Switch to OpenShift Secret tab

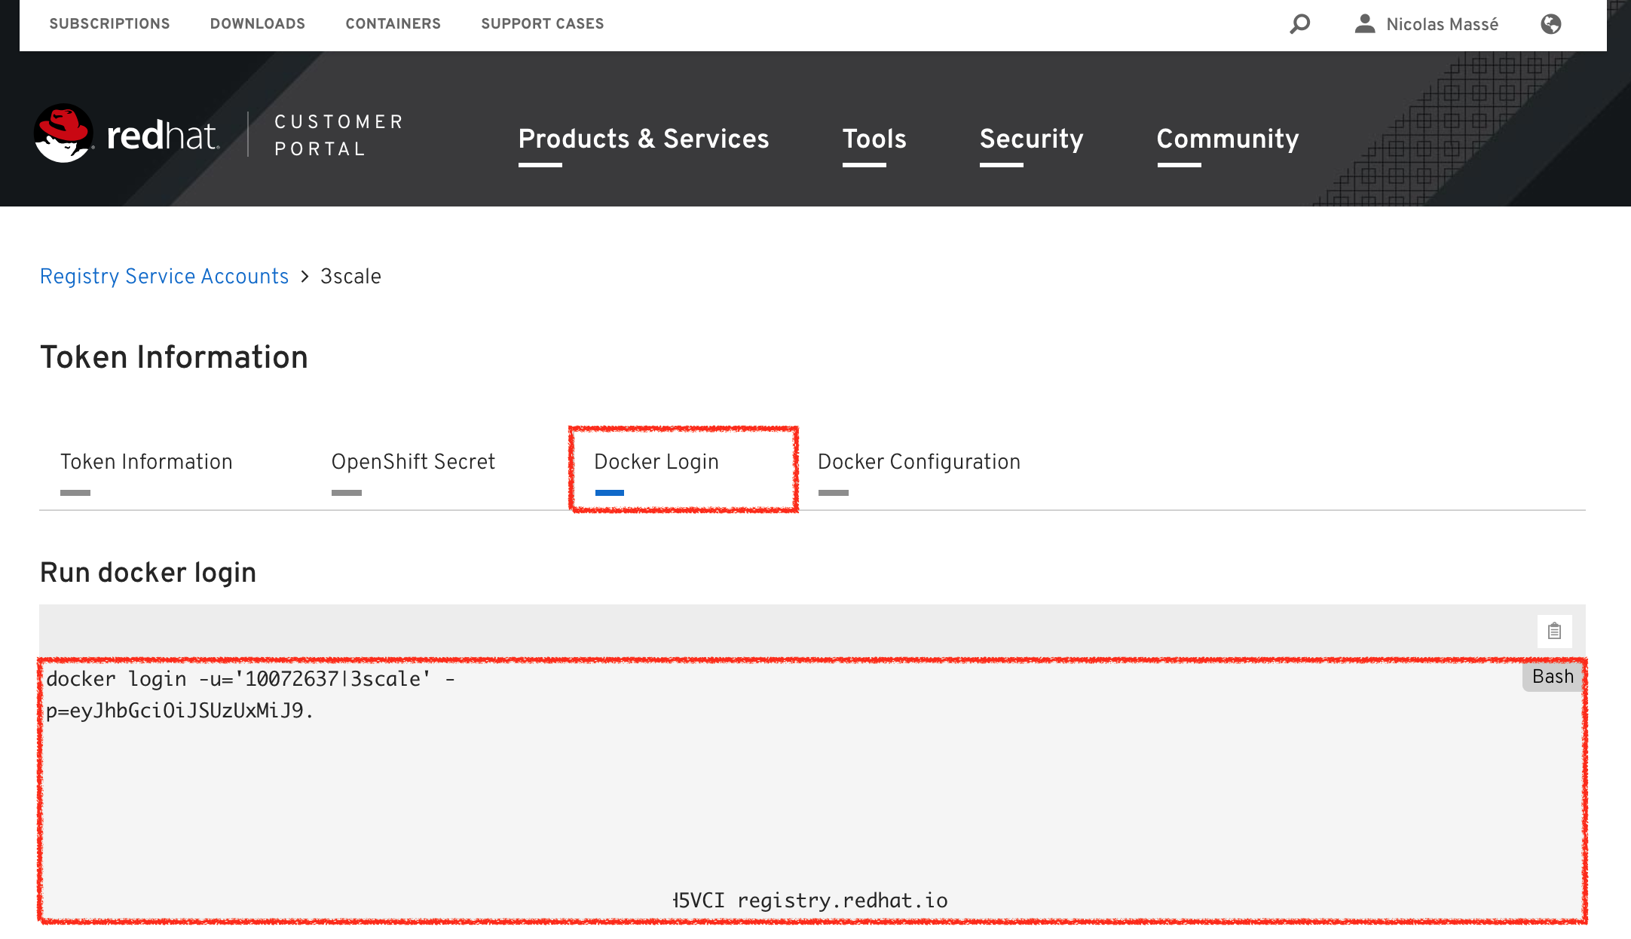click(413, 461)
